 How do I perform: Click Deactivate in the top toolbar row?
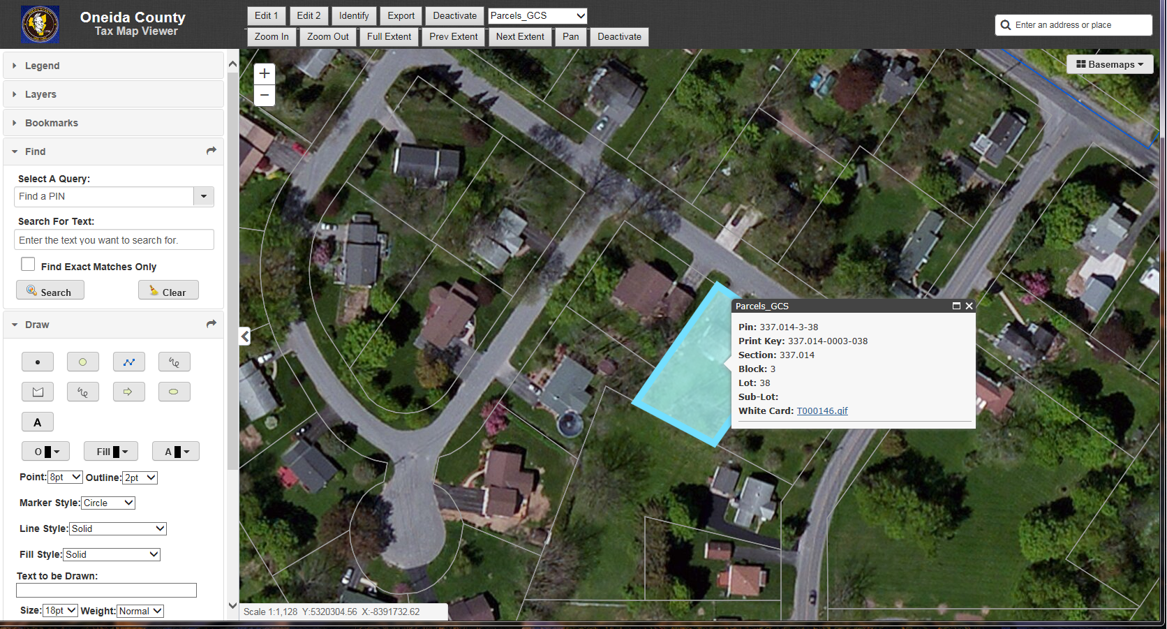tap(455, 15)
